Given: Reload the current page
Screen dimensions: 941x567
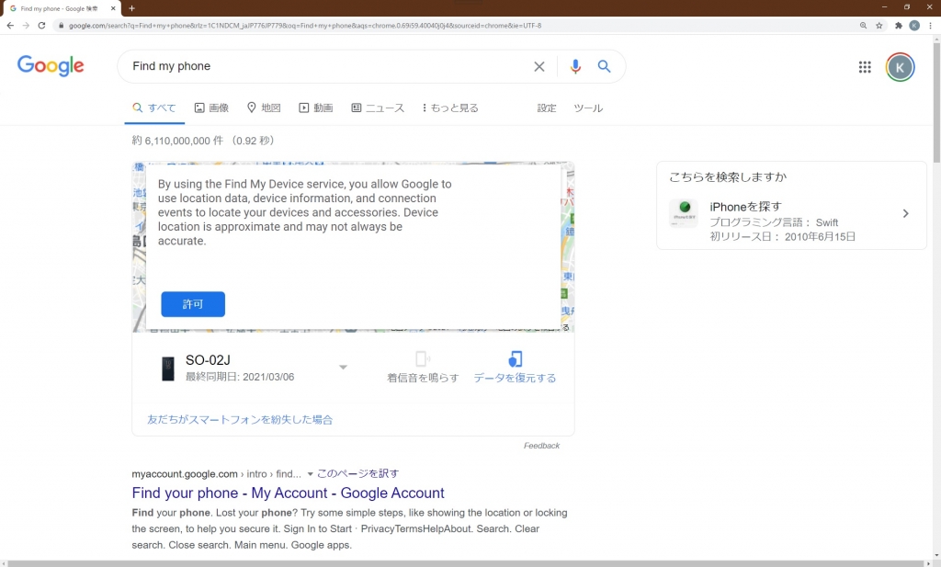Looking at the screenshot, I should [41, 25].
